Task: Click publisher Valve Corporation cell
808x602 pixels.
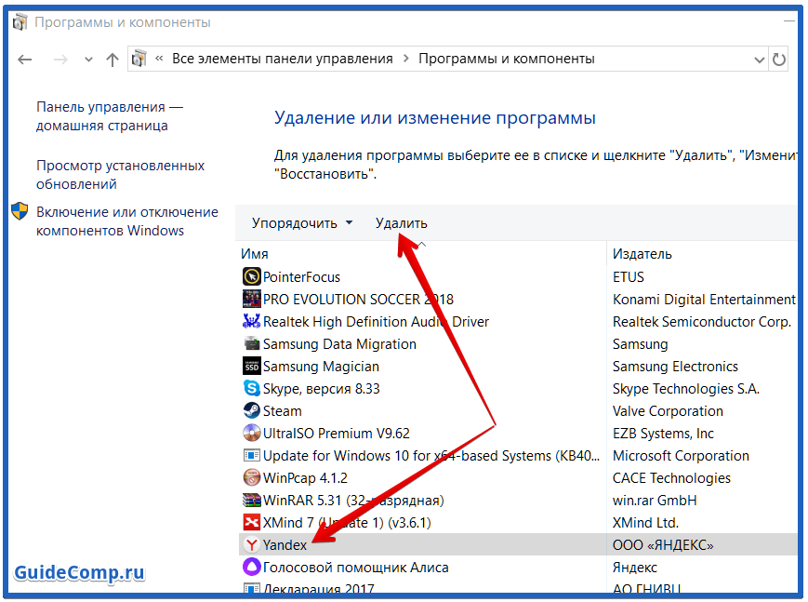Action: [668, 411]
